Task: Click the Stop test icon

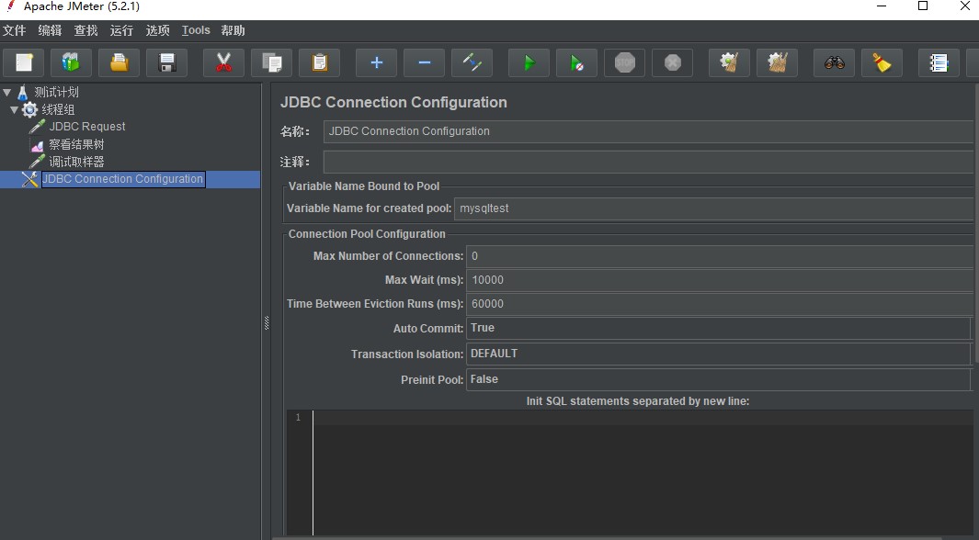Action: click(624, 63)
